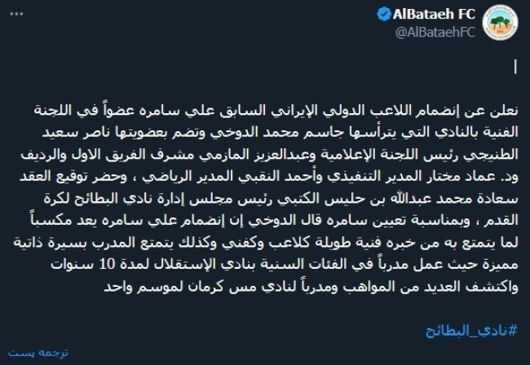Click the tweet line starting with نعلن عن إنضمام
530x365 pixels.
(x=269, y=108)
